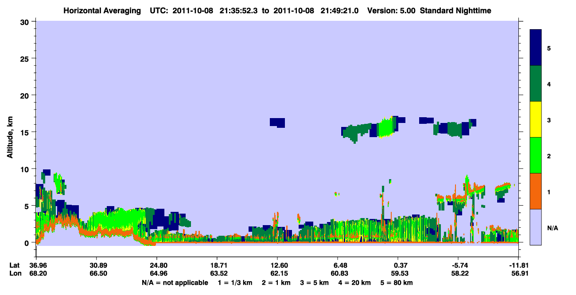Click the lavender N/A color bar segment
Image resolution: width=576 pixels, height=295 pixels.
click(x=536, y=226)
